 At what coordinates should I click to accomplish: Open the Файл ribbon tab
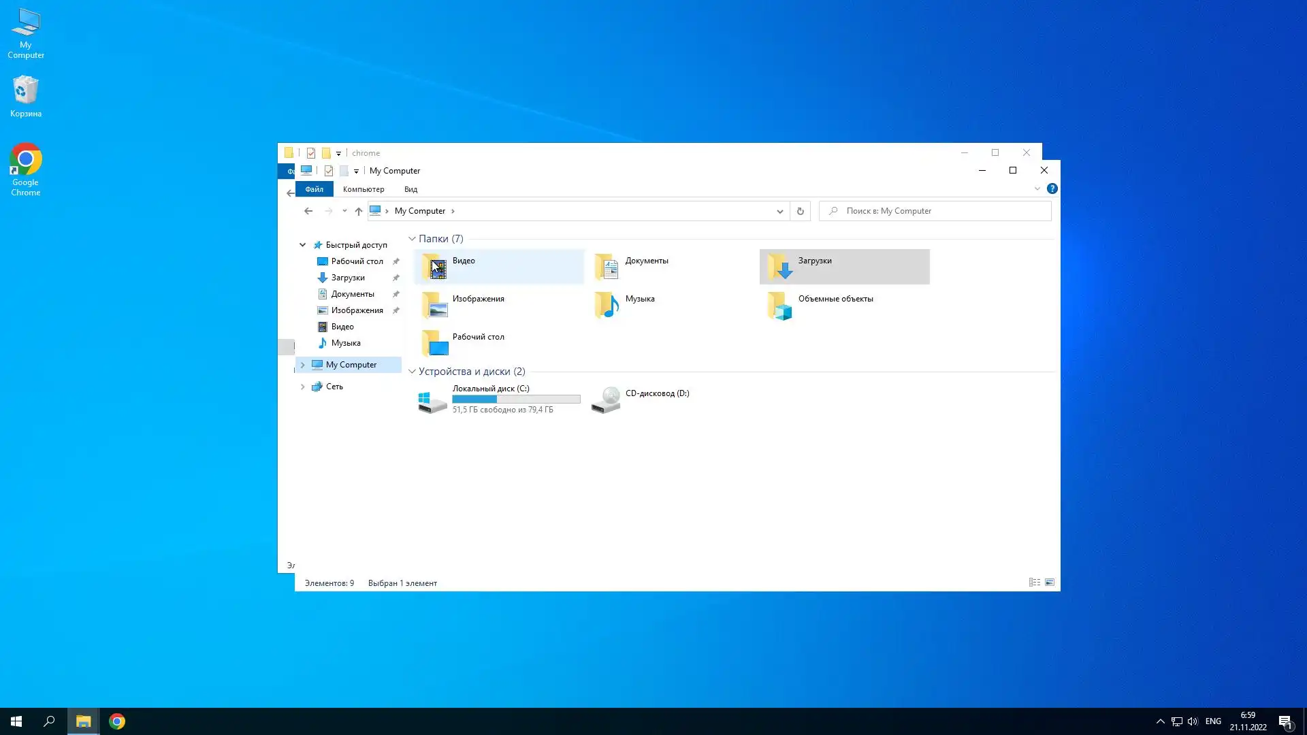[314, 189]
